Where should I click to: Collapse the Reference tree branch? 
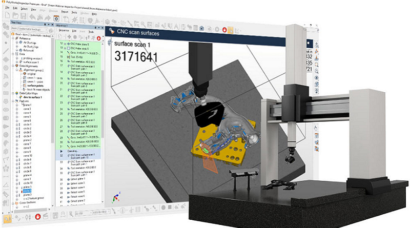13,38
